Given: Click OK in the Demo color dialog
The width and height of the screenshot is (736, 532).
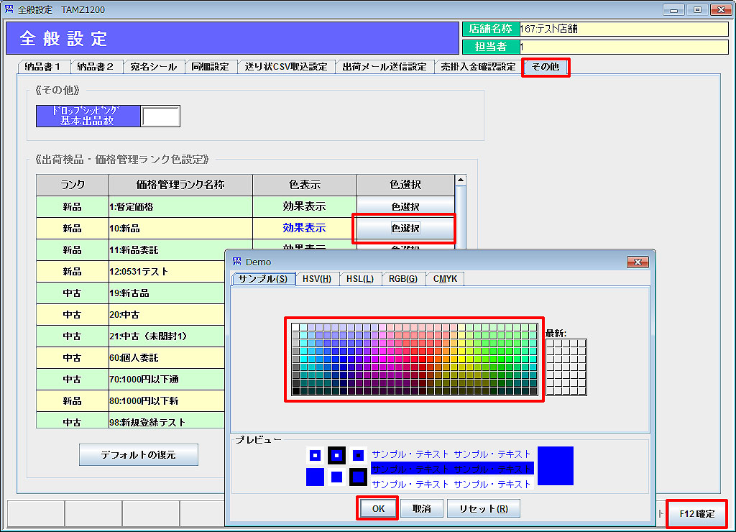Looking at the screenshot, I should [x=378, y=509].
